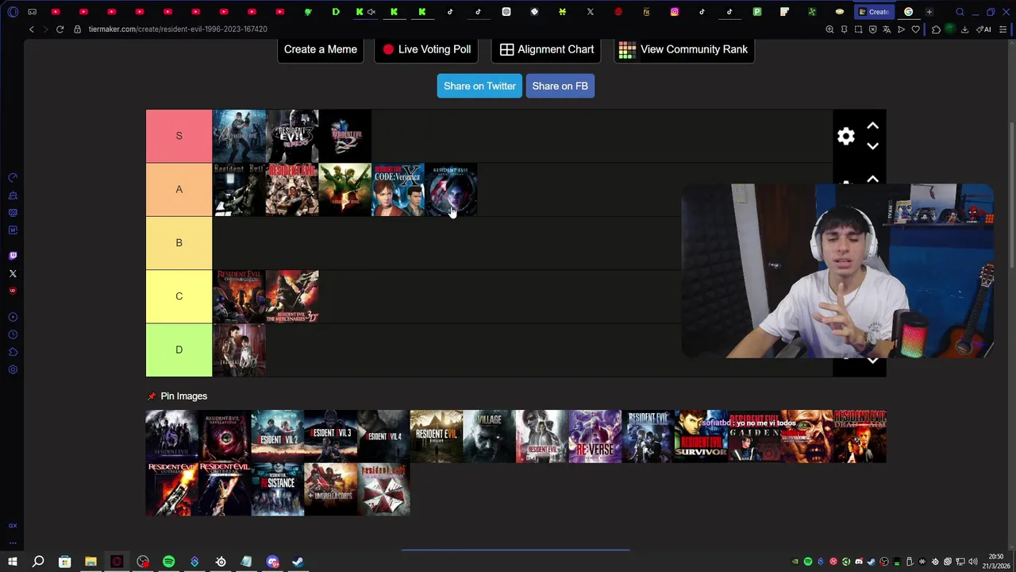
Task: Open Spotify from the taskbar
Action: pyautogui.click(x=168, y=562)
